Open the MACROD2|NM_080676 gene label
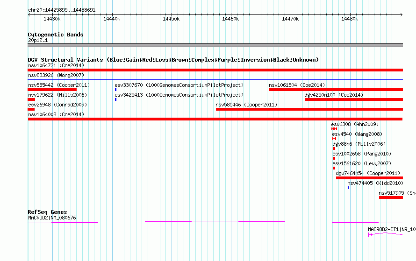This screenshot has height=261, width=416. coord(52,218)
